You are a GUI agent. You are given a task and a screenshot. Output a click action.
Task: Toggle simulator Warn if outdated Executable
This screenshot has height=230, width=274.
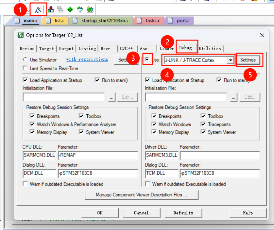[x=25, y=184]
